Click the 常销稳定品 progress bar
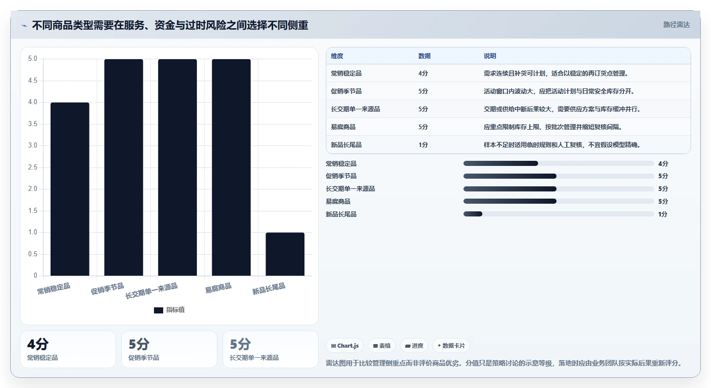711x388 pixels. [x=559, y=163]
